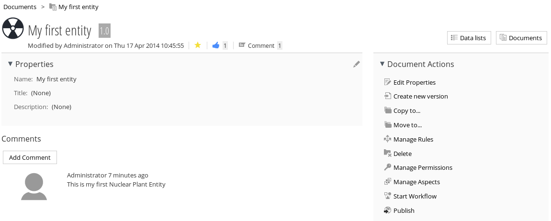Collapse the Document Actions panel
The width and height of the screenshot is (551, 221).
click(x=382, y=64)
